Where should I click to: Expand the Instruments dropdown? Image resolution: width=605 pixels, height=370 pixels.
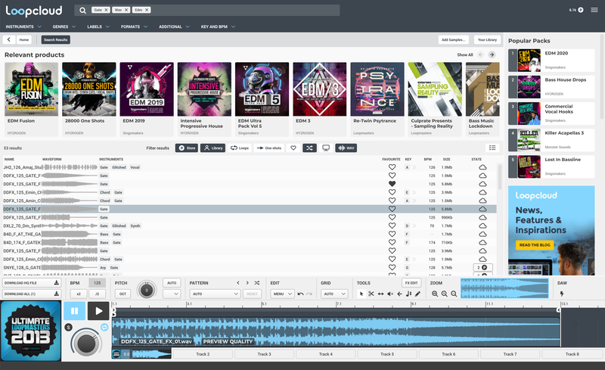(x=23, y=26)
